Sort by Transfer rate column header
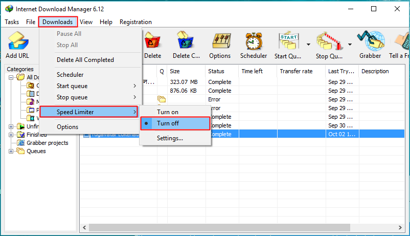The image size is (410, 236). point(302,71)
